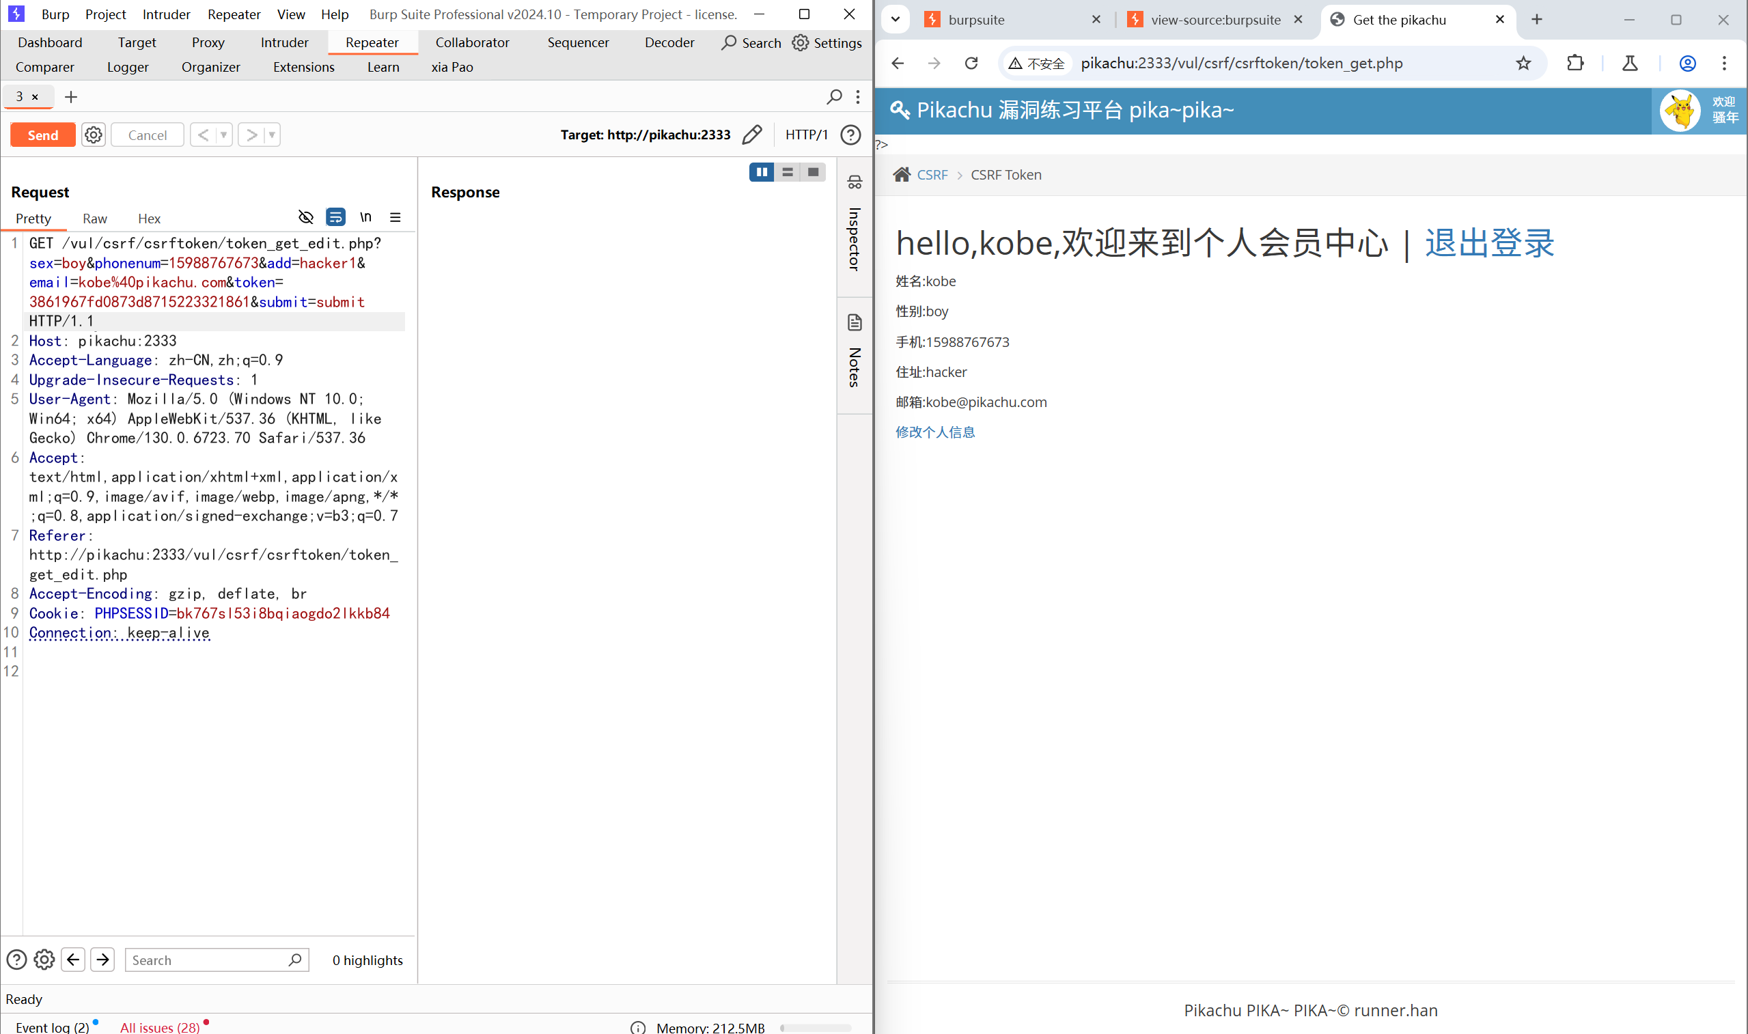Toggle show newline \n characters
The width and height of the screenshot is (1748, 1034).
[x=365, y=216]
